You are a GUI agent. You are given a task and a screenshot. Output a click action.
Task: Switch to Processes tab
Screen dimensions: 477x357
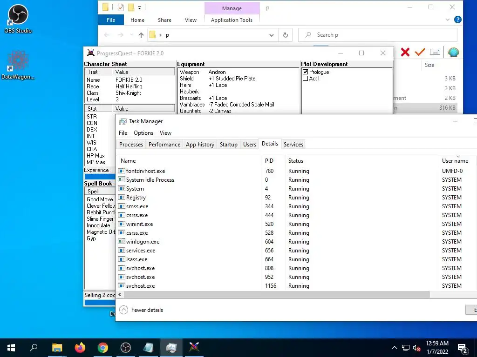coord(131,145)
